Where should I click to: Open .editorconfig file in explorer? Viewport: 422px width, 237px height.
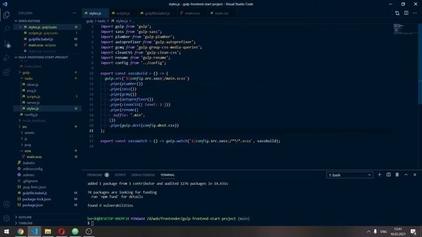pos(32,169)
